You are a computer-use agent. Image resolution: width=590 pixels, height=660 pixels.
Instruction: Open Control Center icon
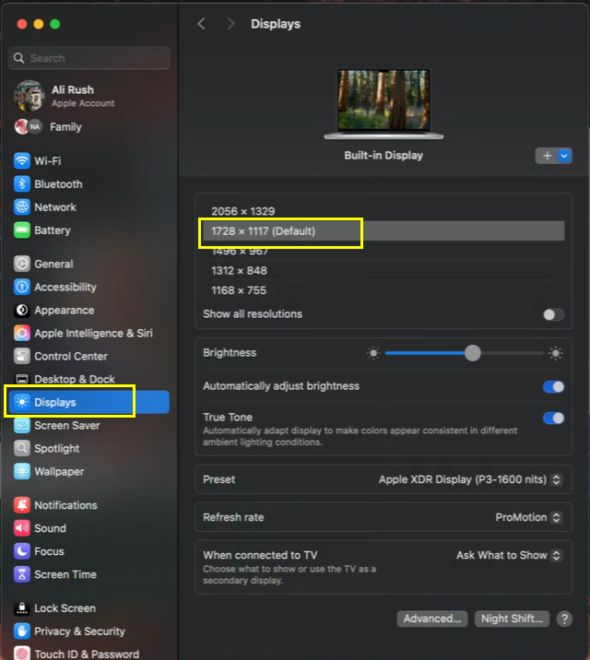click(x=22, y=356)
